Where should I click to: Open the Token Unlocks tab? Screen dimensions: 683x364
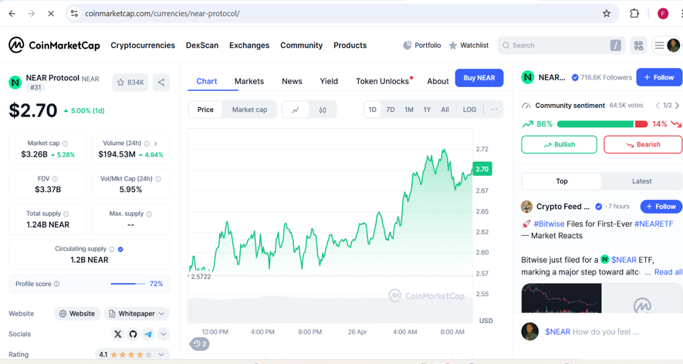point(383,82)
